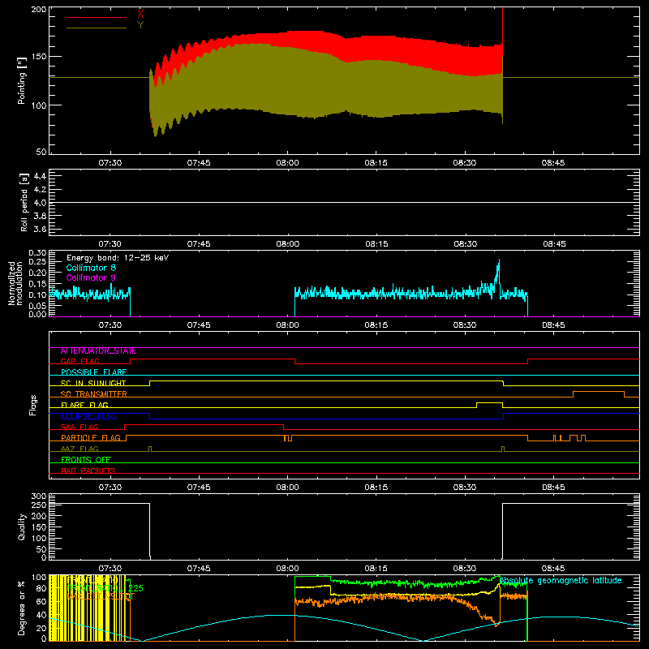The height and width of the screenshot is (649, 649).
Task: Select the PARTICLE_FLAG label
Action: pyautogui.click(x=91, y=438)
